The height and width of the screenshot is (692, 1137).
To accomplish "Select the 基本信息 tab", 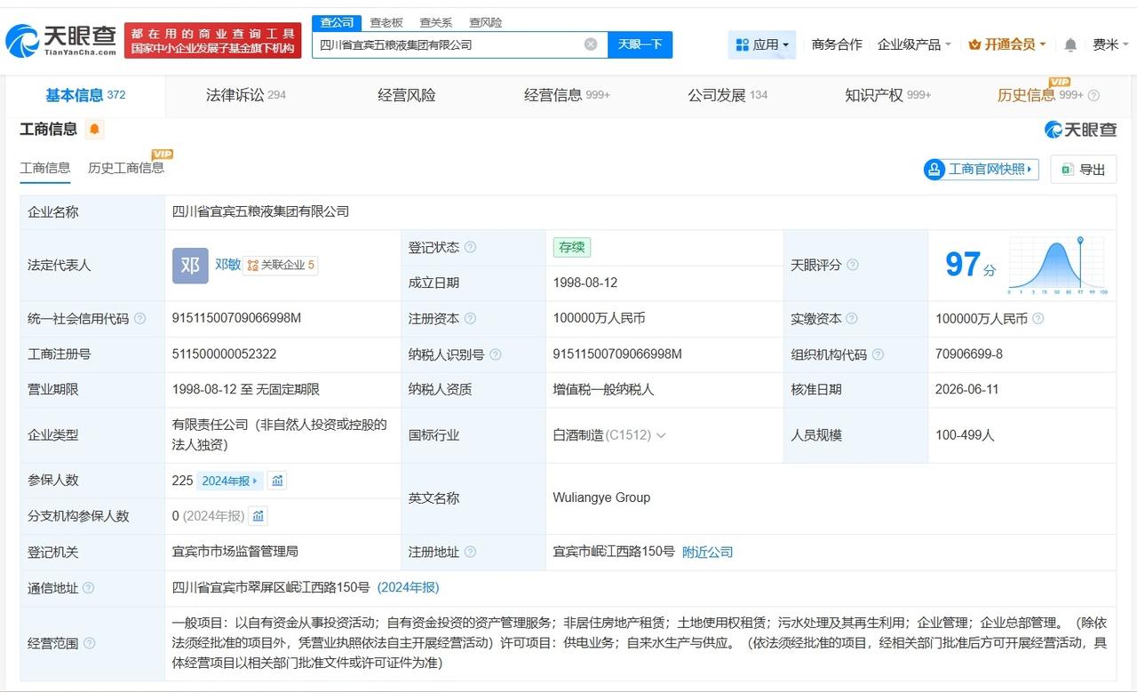I will coord(85,95).
